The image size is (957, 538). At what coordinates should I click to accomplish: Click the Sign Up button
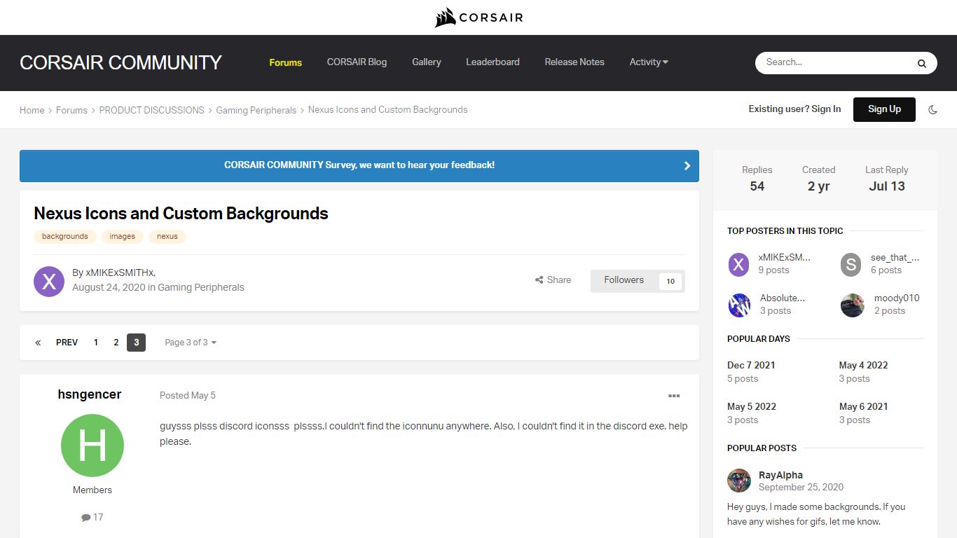pos(884,109)
